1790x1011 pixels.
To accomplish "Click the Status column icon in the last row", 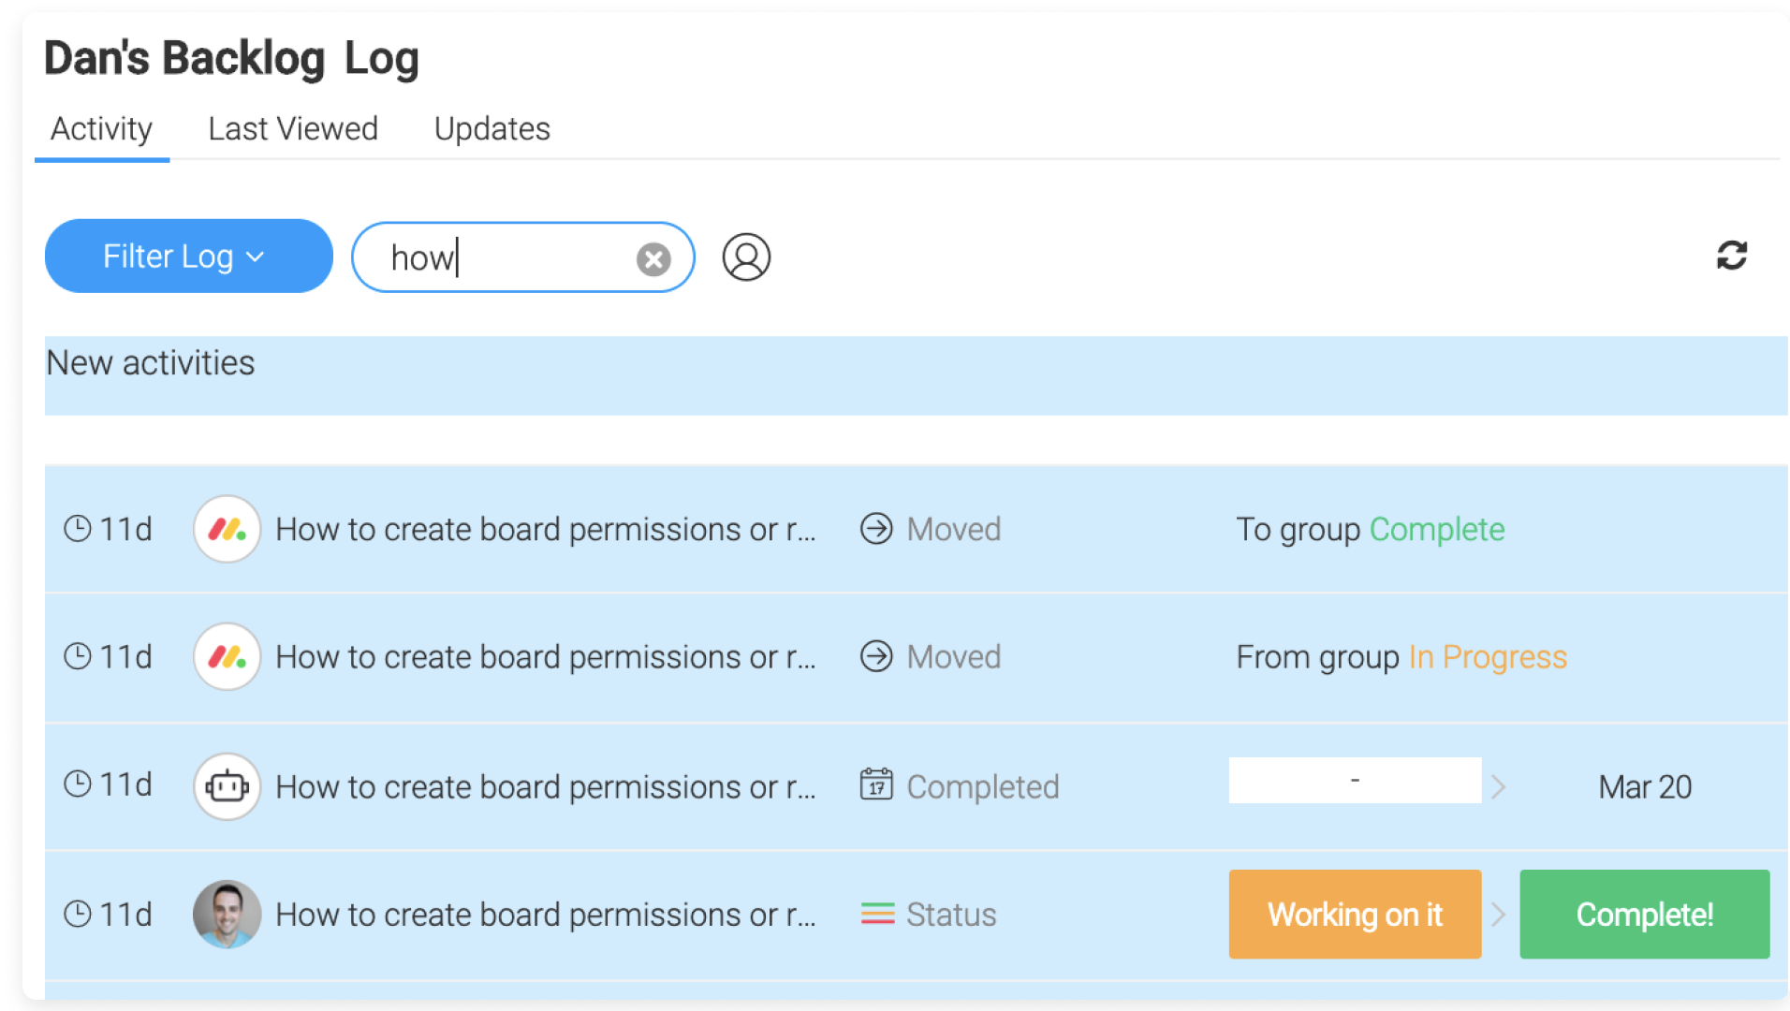I will pyautogui.click(x=877, y=914).
